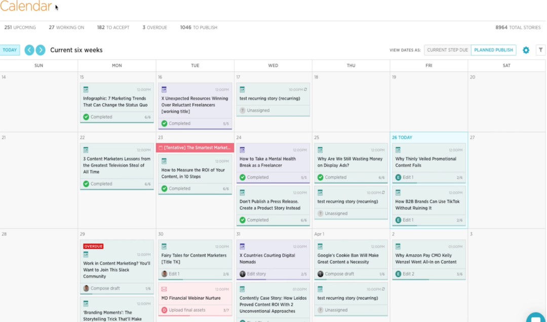The image size is (547, 322).
Task: Select the Planned Publish view toggle
Action: coord(493,50)
